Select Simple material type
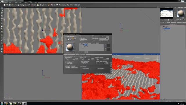186x105 pixels. pos(83,37)
